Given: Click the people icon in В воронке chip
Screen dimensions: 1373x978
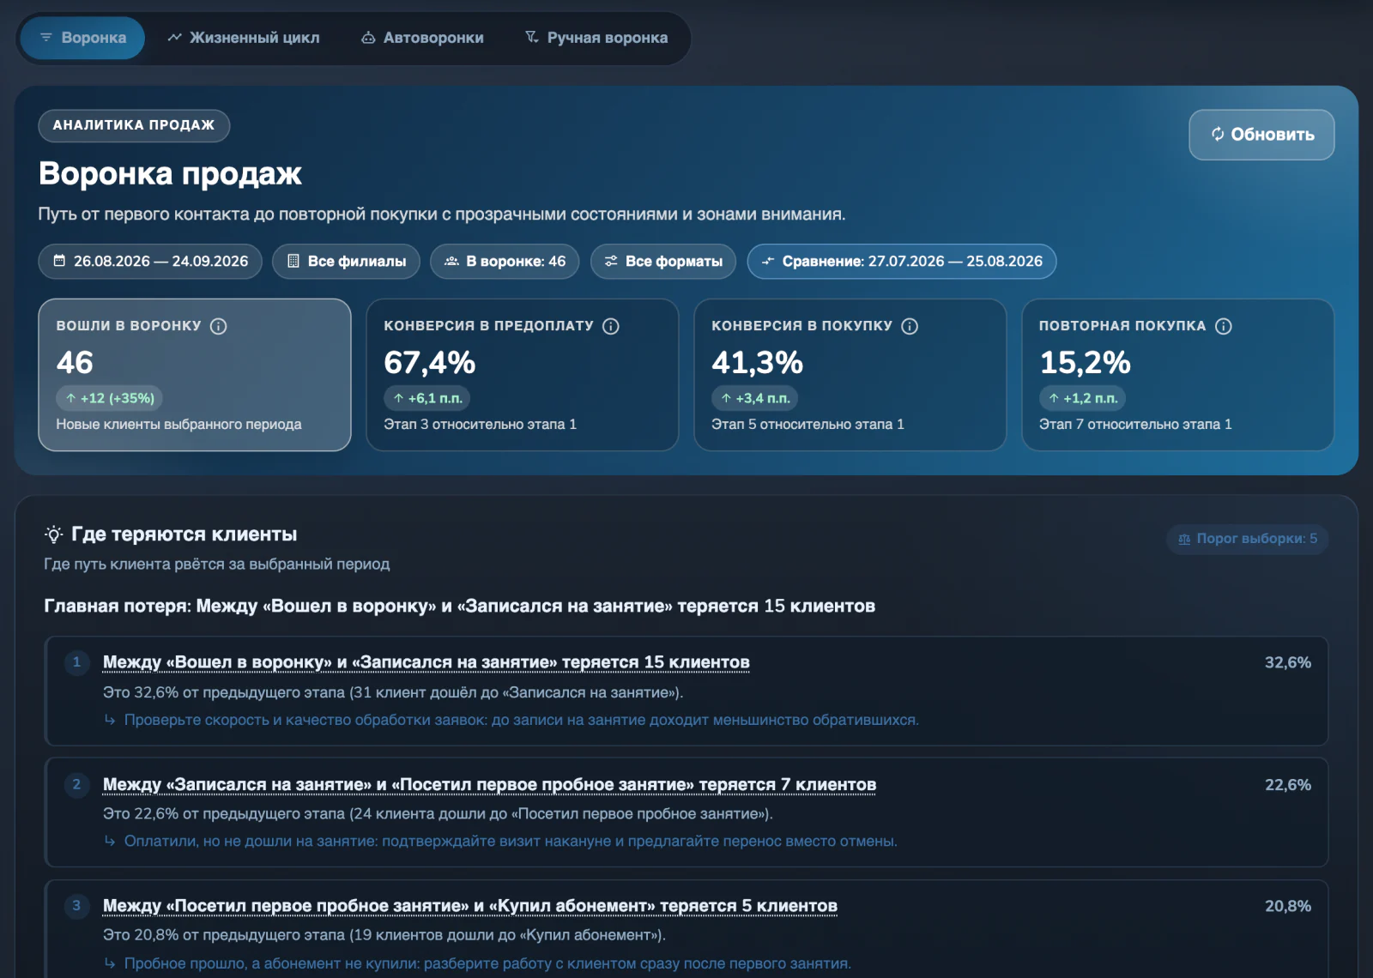Looking at the screenshot, I should (451, 261).
